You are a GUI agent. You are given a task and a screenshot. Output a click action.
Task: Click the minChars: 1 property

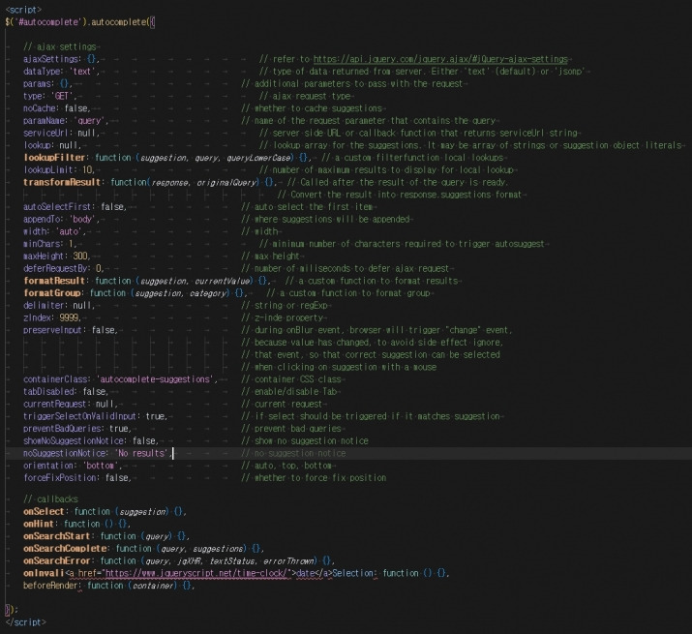coord(50,244)
